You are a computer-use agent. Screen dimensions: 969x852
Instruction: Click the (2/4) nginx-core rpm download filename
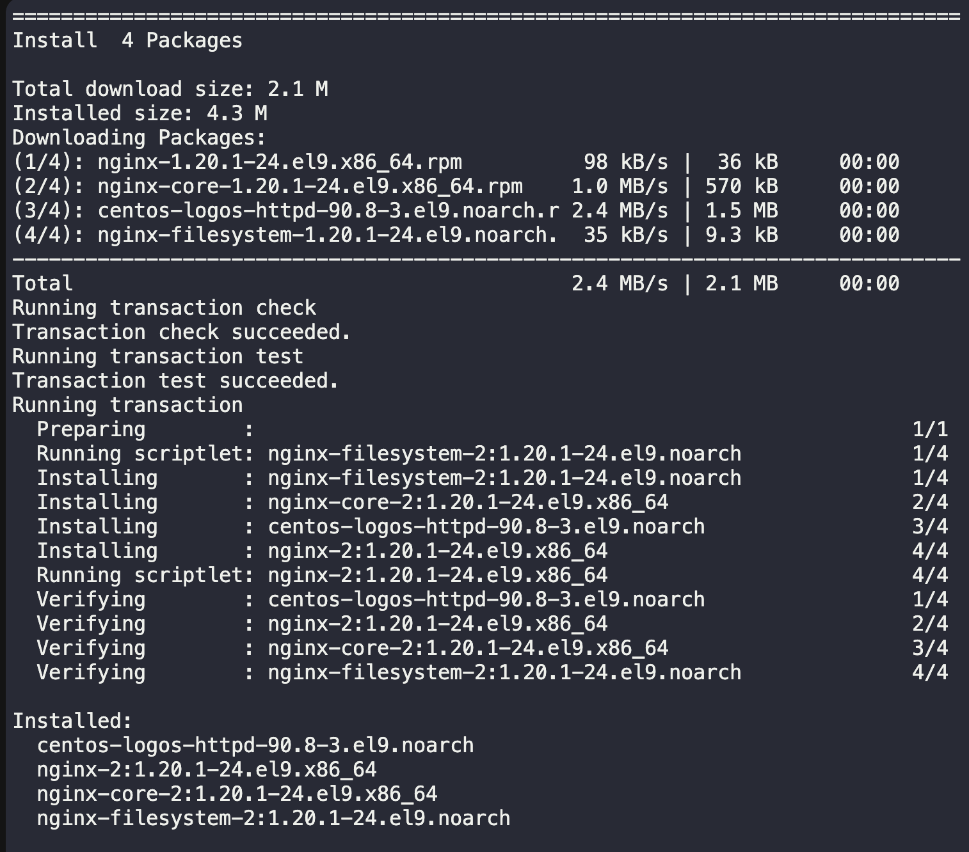pyautogui.click(x=310, y=186)
